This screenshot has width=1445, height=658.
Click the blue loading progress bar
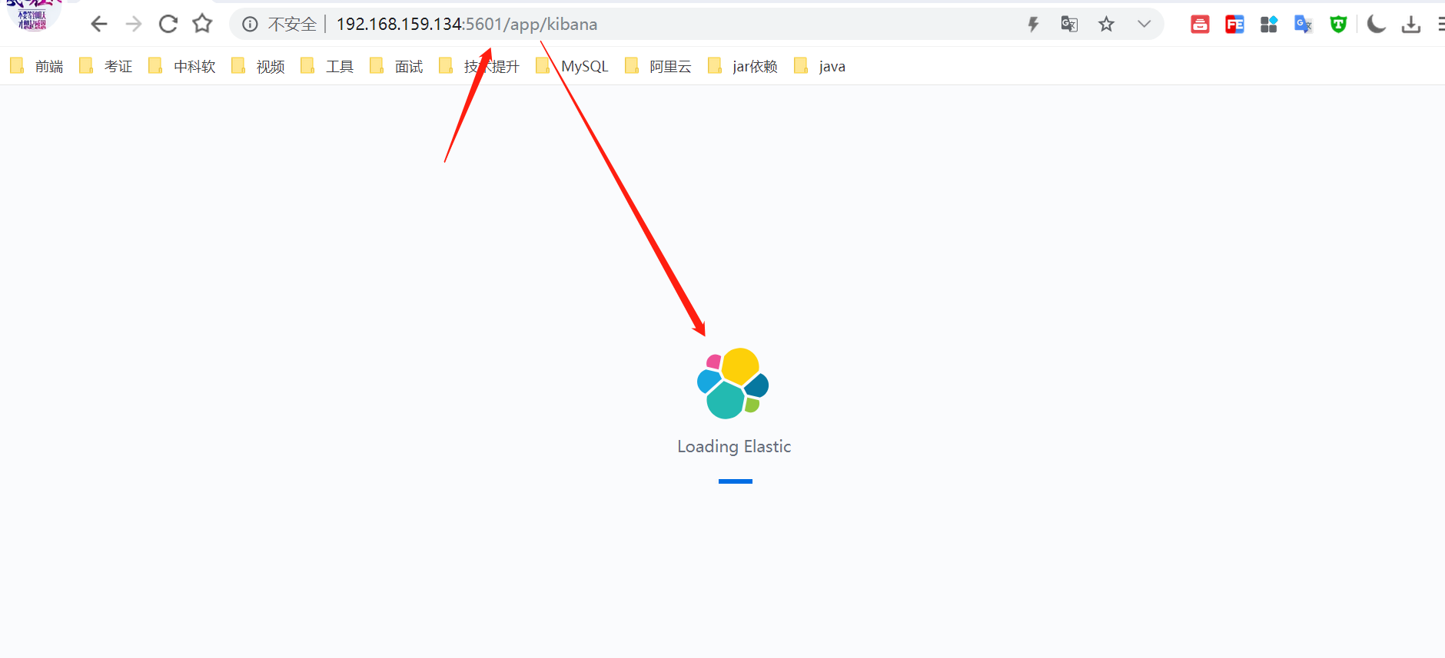pos(736,481)
